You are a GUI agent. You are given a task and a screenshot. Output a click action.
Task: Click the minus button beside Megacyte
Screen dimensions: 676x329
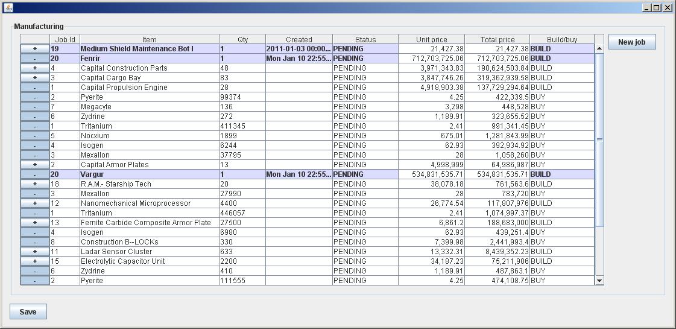(35, 107)
